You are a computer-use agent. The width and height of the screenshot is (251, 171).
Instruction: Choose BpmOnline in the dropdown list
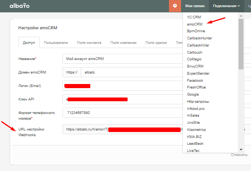click(x=196, y=31)
